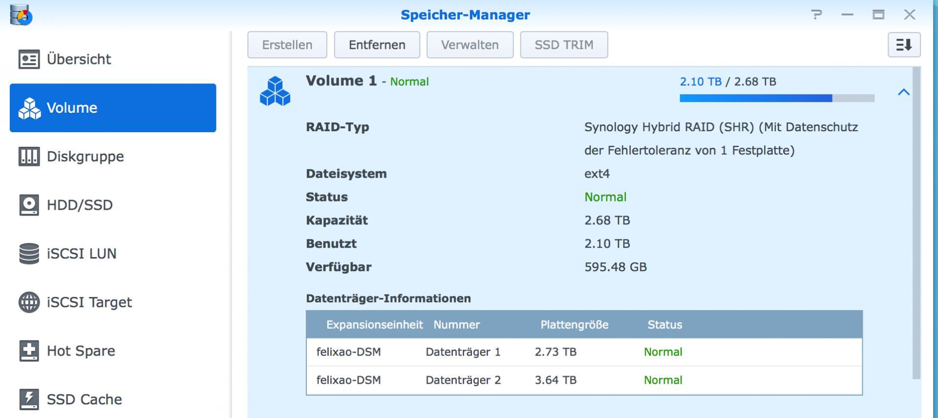Open the sort order dropdown button
Screen dimensions: 938x418
coord(904,45)
